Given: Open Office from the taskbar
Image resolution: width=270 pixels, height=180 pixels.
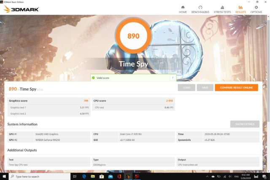Looking at the screenshot, I should coord(119,176).
